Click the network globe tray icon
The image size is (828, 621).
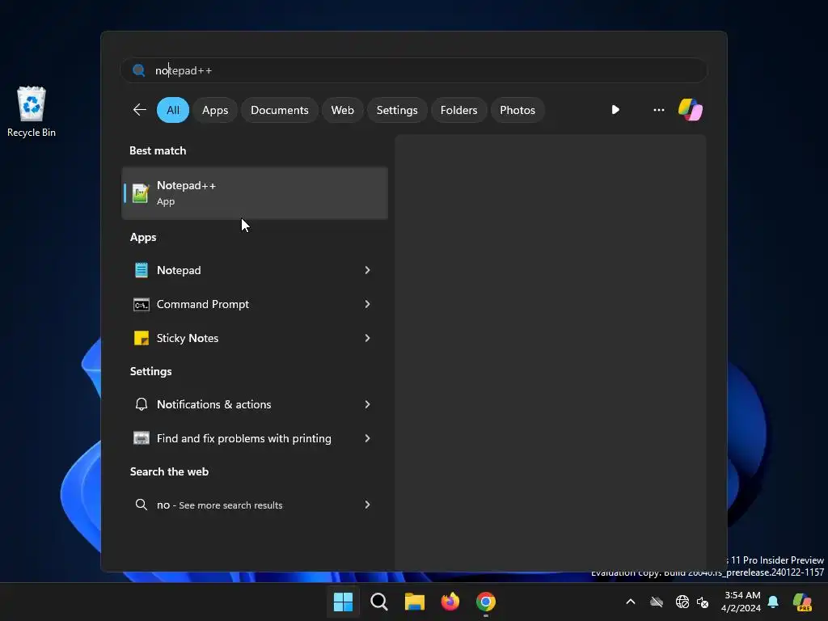[682, 602]
